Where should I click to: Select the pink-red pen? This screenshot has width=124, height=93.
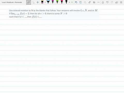coord(62,2)
